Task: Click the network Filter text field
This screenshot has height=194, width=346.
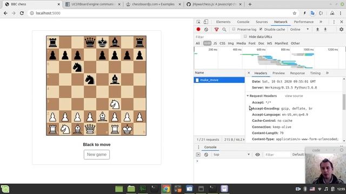Action: tap(217, 37)
